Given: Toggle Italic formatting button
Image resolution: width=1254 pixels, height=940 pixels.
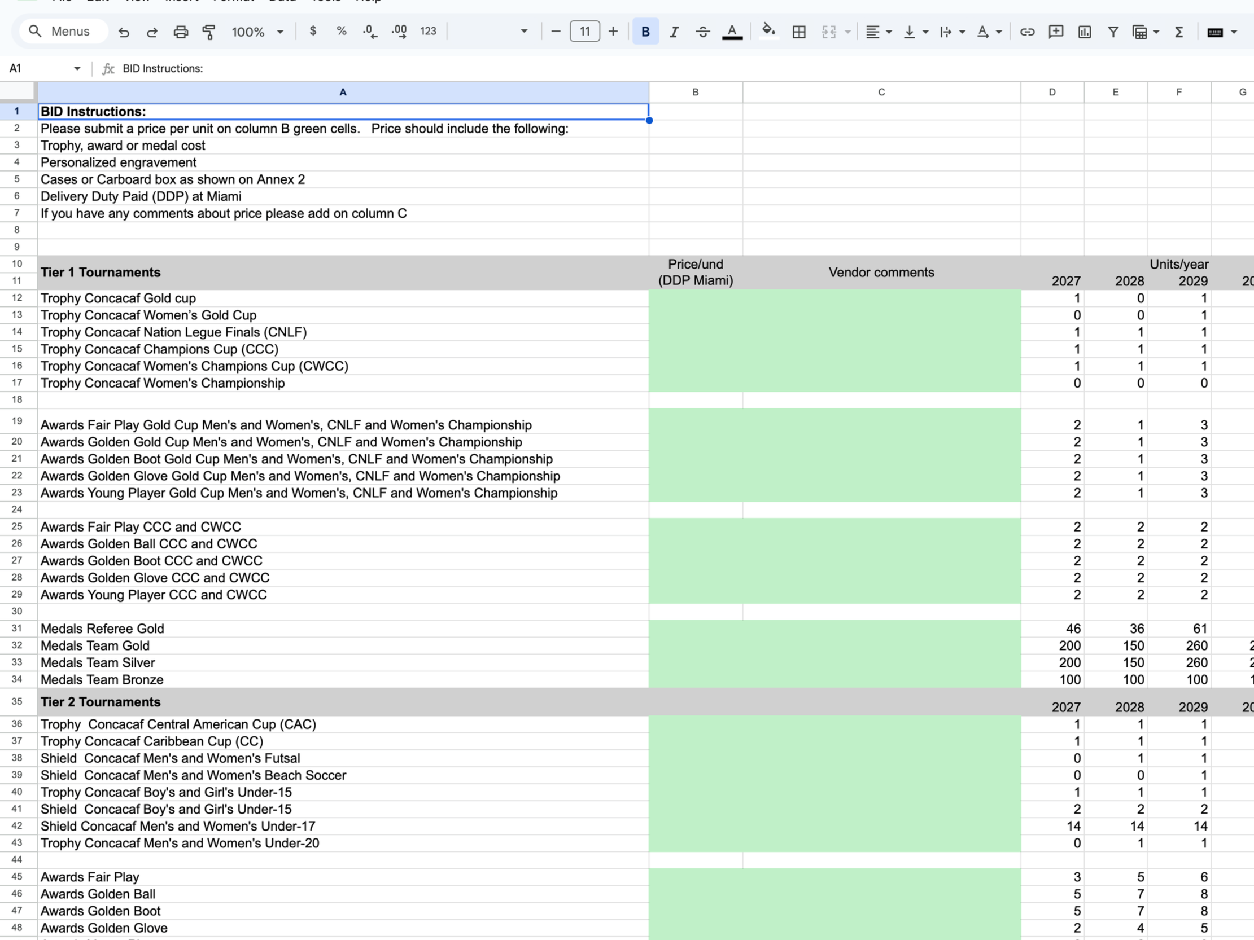Looking at the screenshot, I should 674,32.
